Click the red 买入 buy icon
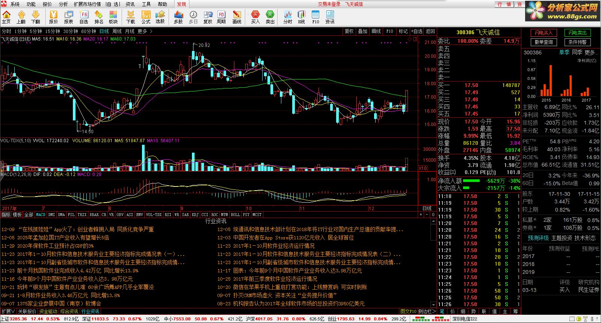The image size is (601, 323). (x=255, y=17)
